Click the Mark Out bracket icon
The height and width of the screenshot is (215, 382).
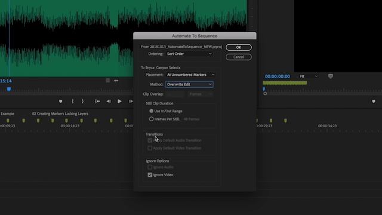pyautogui.click(x=82, y=101)
